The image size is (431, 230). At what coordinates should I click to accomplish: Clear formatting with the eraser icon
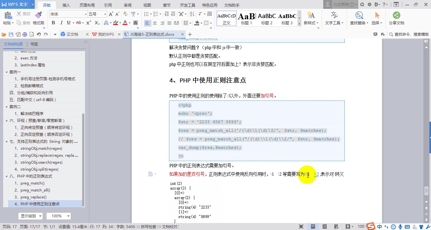tap(125, 14)
